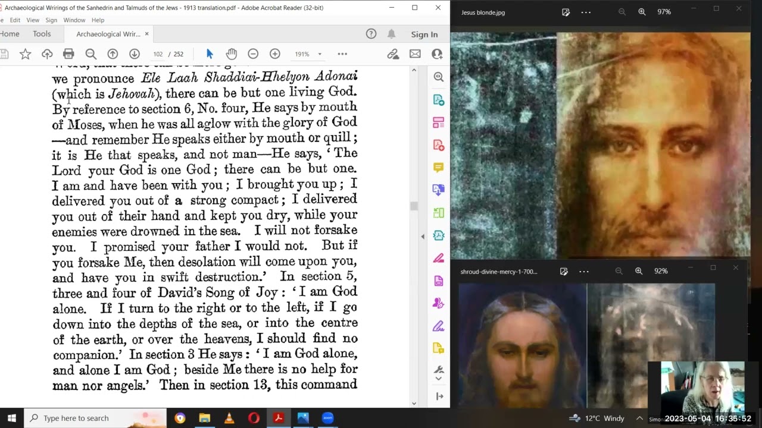Open the Send for Comments tool
The width and height of the screenshot is (762, 428).
(439, 348)
